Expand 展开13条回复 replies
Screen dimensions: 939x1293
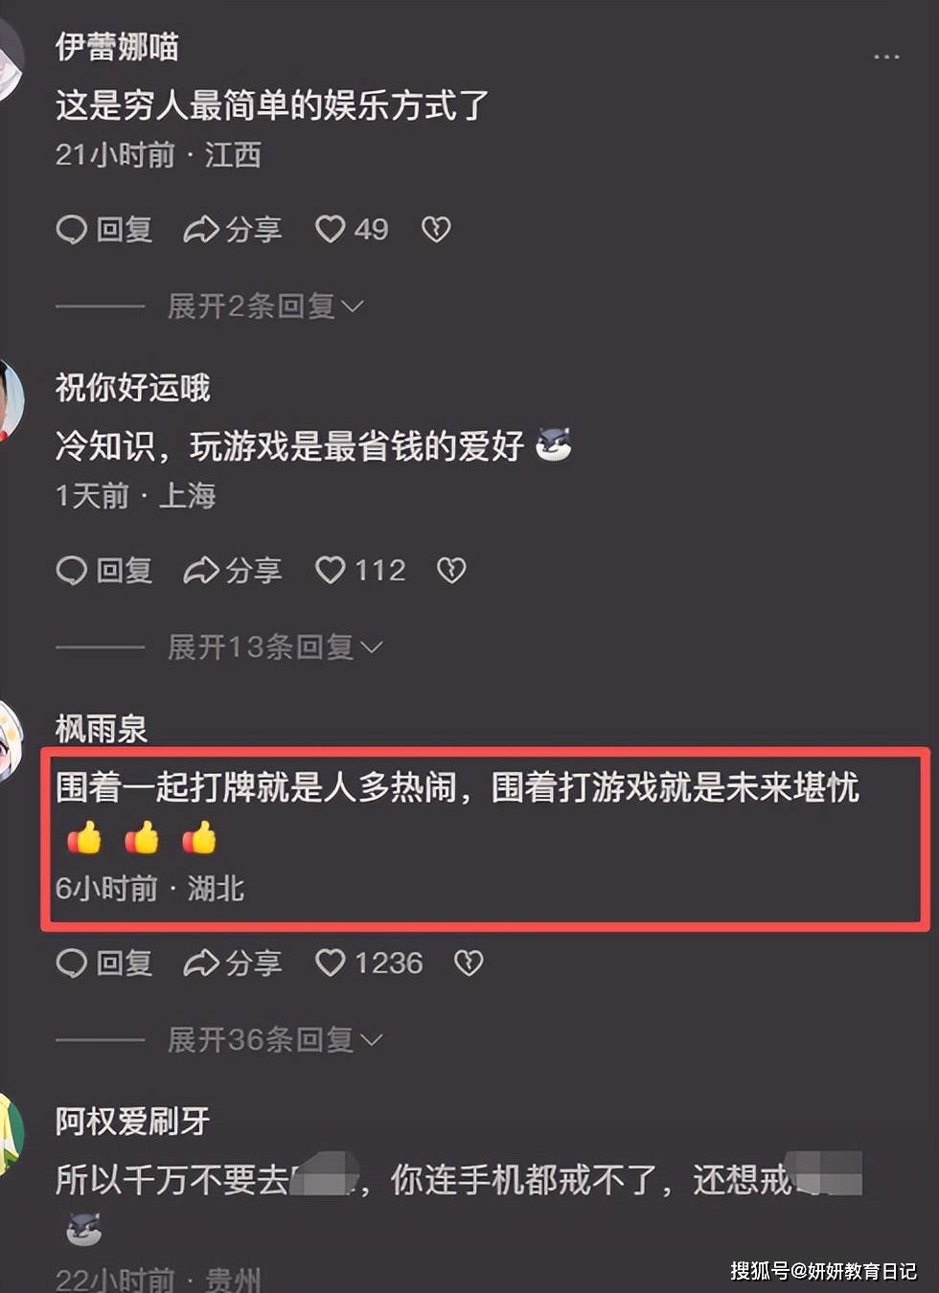tap(275, 647)
